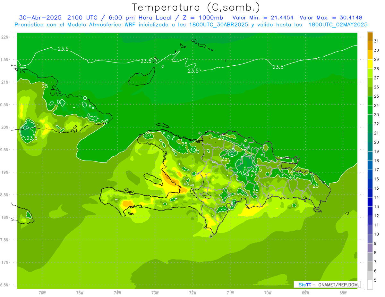Click the "22N" latitude axis label
Screen dimensions: 385x297
[5, 37]
